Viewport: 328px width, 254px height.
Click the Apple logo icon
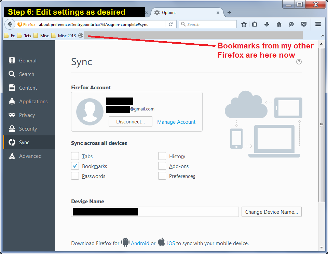tap(161, 242)
